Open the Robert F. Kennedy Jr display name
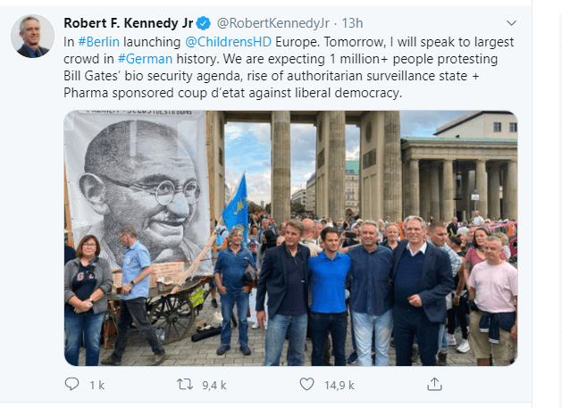The width and height of the screenshot is (562, 408). click(x=129, y=23)
